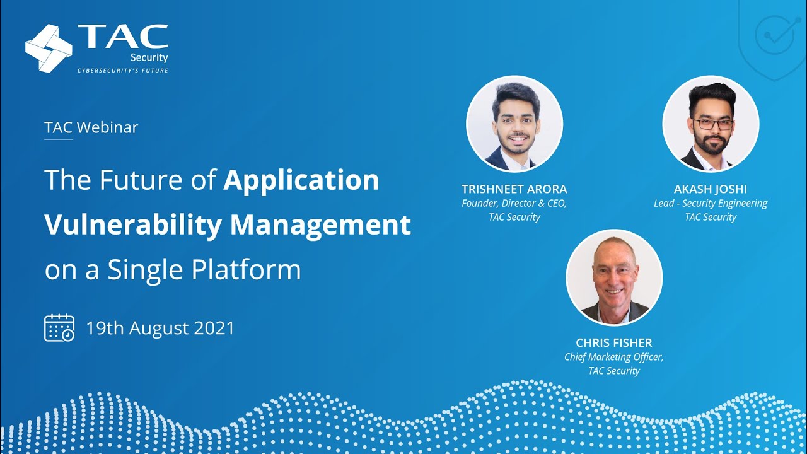Screen dimensions: 807x454
Task: Click the name 'CHRIS FISHER'
Action: [614, 343]
